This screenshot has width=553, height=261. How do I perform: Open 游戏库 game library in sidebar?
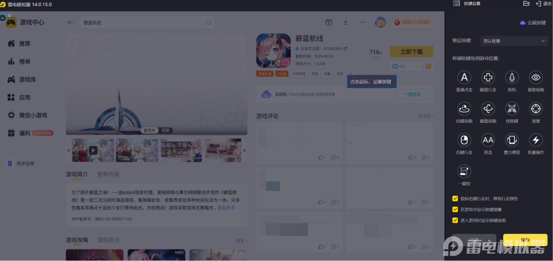(22, 80)
